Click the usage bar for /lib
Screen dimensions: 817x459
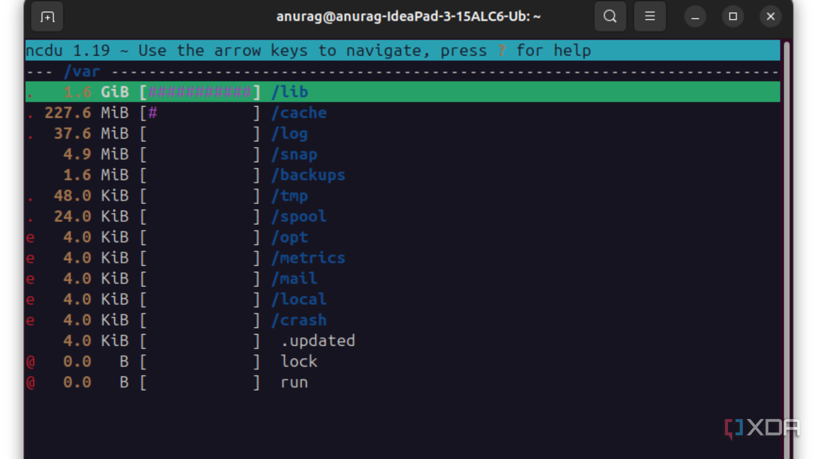coord(200,92)
